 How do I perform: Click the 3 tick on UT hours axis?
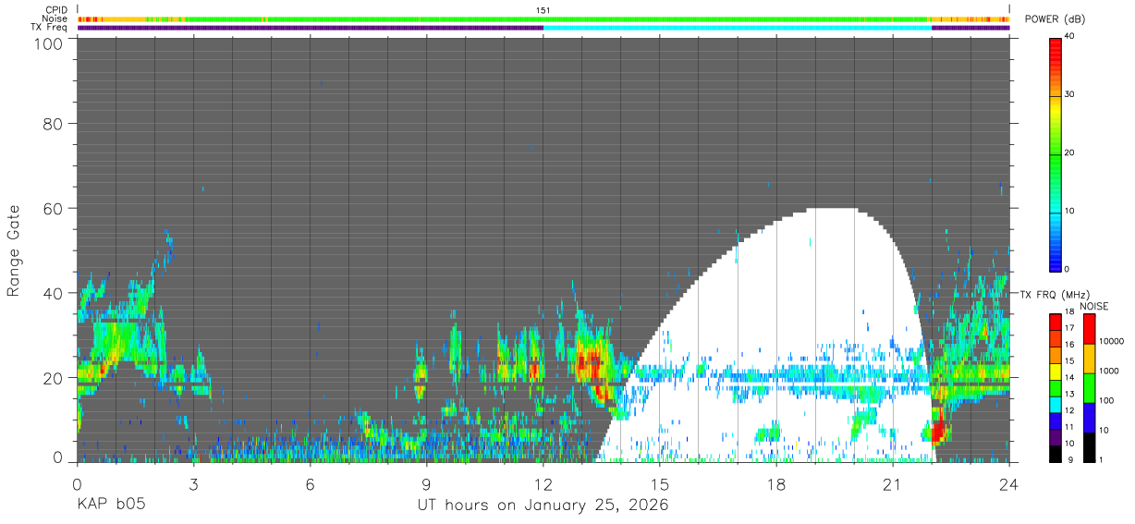194,483
